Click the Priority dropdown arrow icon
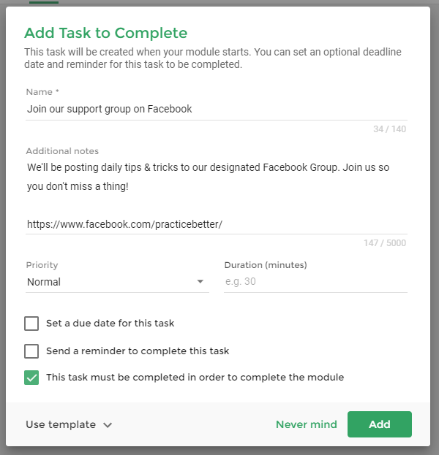The width and height of the screenshot is (439, 455). tap(200, 281)
